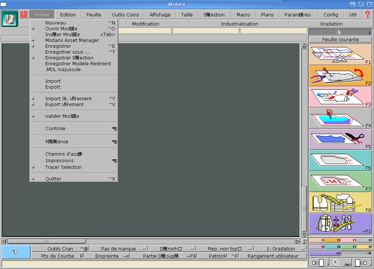Image resolution: width=374 pixels, height=269 pixels.
Task: Choose Quitter from the Fichier menu
Action: (74, 179)
